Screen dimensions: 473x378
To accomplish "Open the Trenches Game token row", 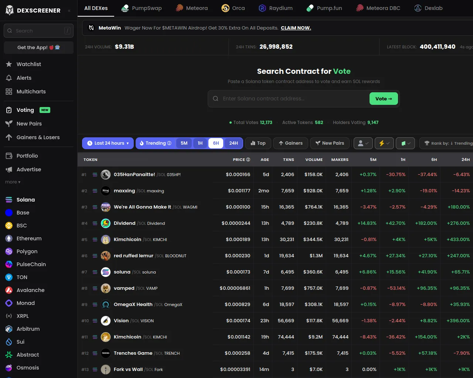I will click(x=275, y=353).
